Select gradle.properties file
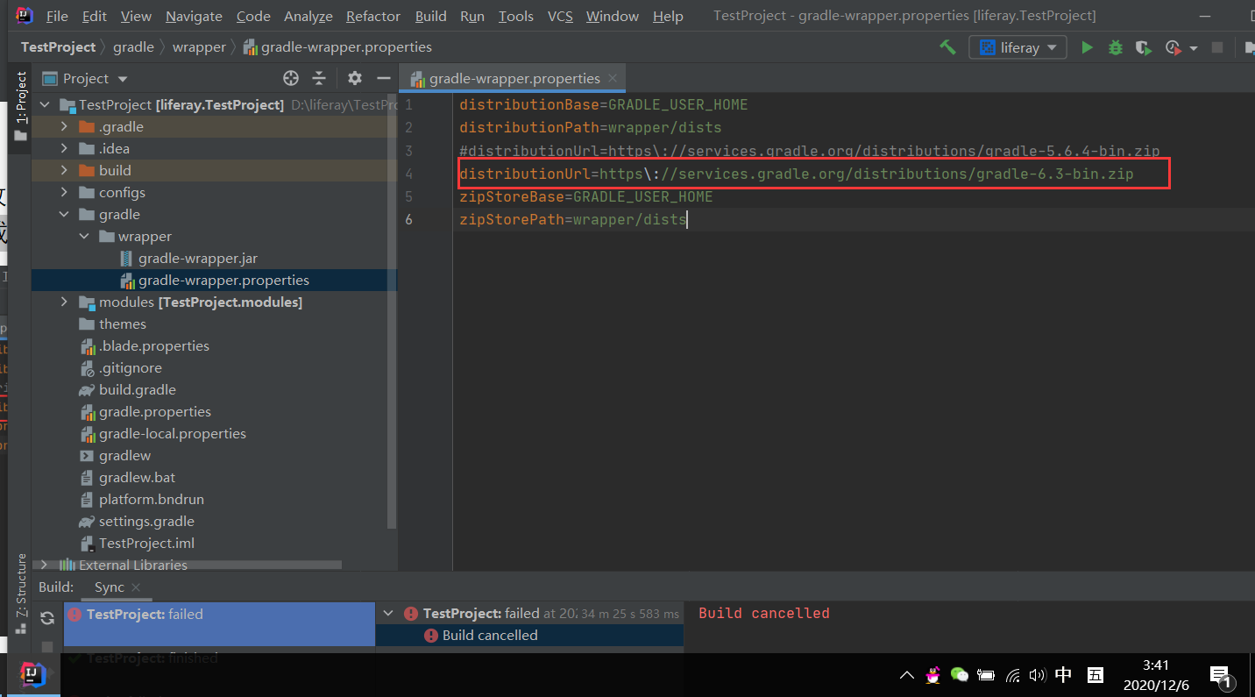The height and width of the screenshot is (697, 1255). [154, 411]
